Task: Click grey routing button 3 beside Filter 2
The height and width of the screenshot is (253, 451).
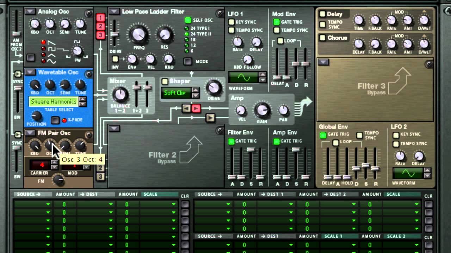Action: 100,176
